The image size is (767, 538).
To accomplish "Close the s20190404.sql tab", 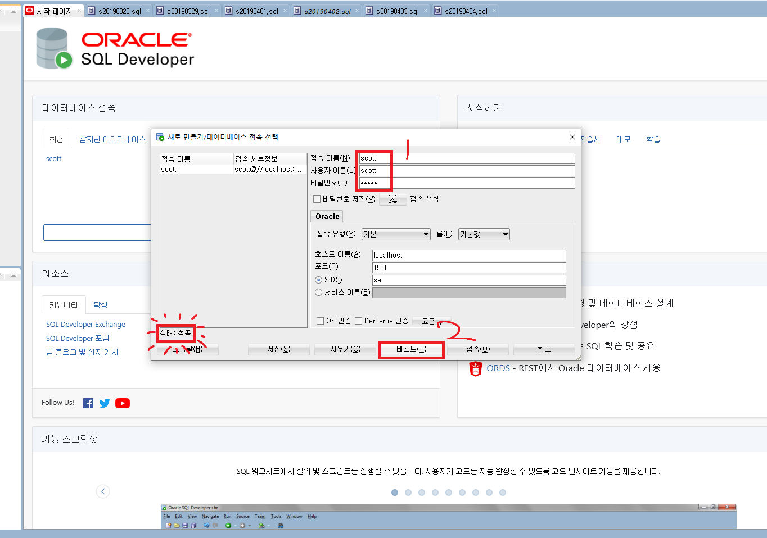I will click(494, 10).
